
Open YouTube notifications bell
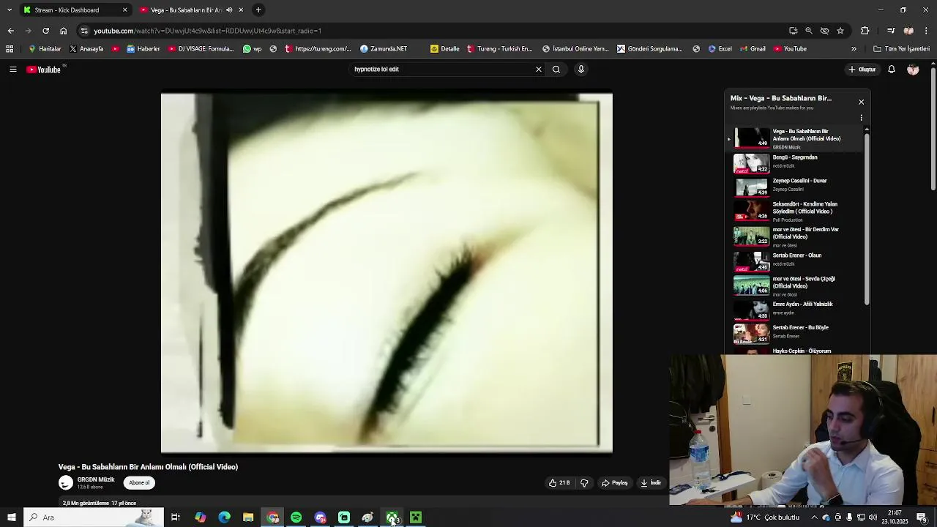click(x=892, y=70)
